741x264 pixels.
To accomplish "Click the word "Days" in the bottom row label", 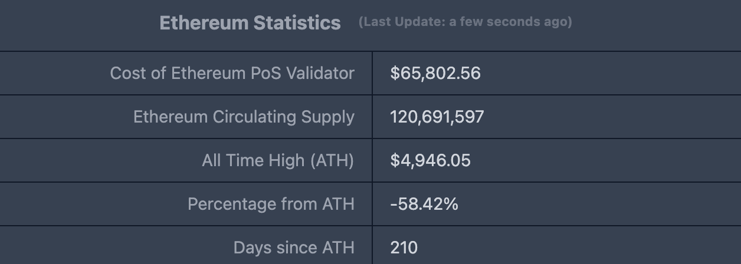I will point(251,247).
